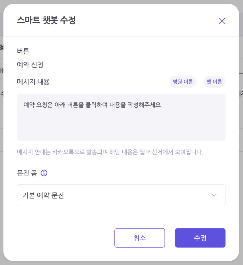Place cursor in the 예약 요청은 message sentence
The height and width of the screenshot is (265, 243).
click(93, 105)
